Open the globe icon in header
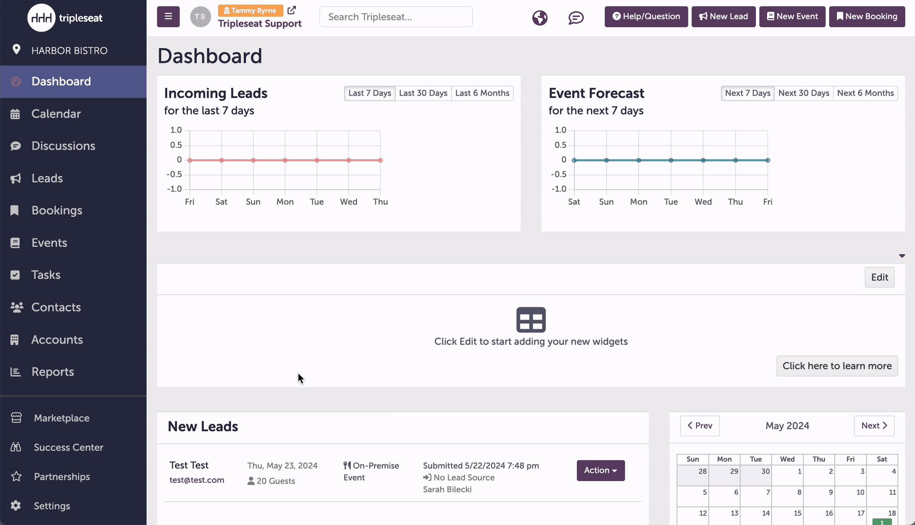915x525 pixels. pos(540,17)
